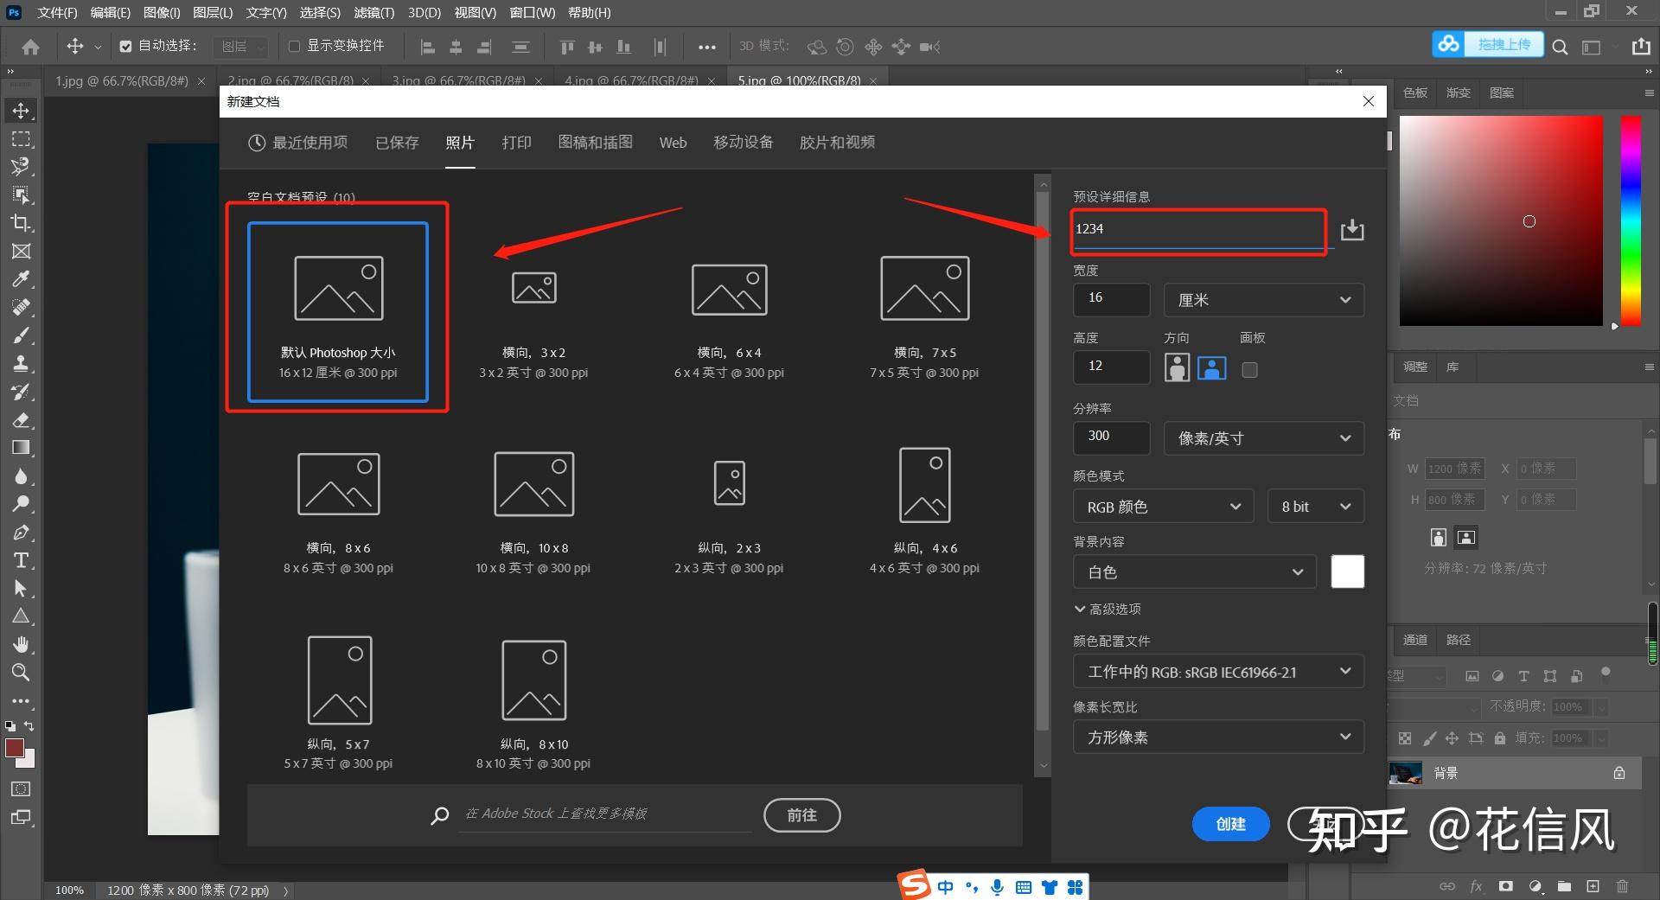Click the save preset icon beside document name
The width and height of the screenshot is (1660, 900).
(1351, 229)
